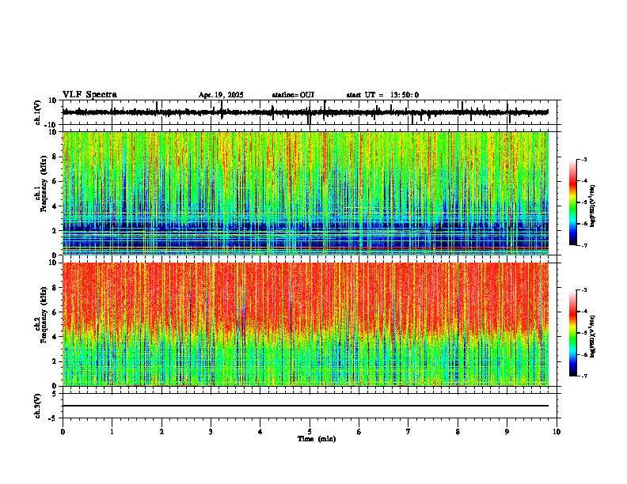The height and width of the screenshot is (484, 627).
Task: Click the "ch.1(V)" waveform axis label
Action: click(38, 112)
